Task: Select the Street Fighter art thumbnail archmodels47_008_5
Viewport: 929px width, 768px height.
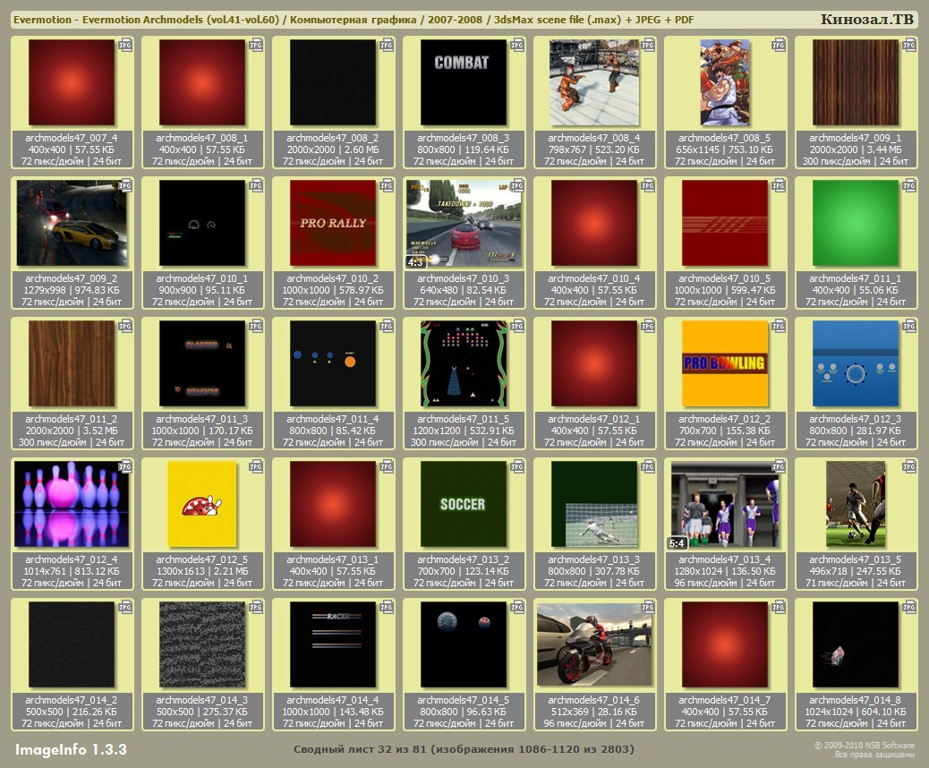Action: 725,82
